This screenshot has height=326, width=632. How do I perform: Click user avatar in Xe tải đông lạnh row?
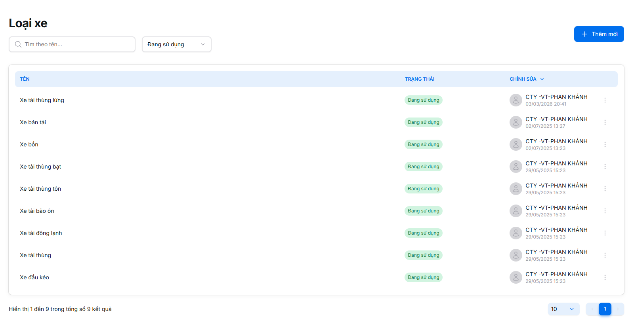tap(516, 233)
